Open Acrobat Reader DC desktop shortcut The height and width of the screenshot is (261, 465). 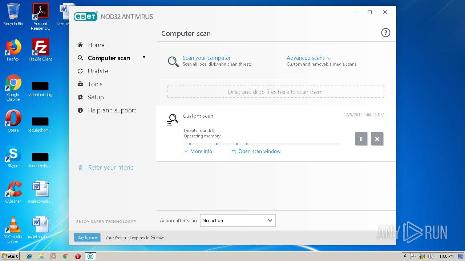click(40, 17)
